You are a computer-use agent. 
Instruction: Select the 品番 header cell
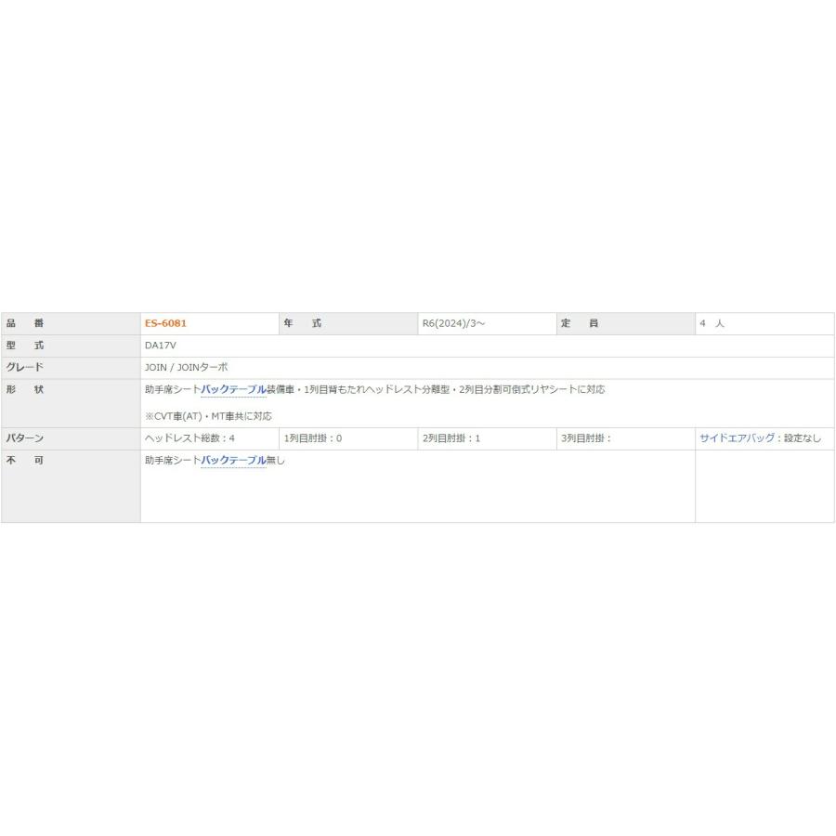(25, 323)
